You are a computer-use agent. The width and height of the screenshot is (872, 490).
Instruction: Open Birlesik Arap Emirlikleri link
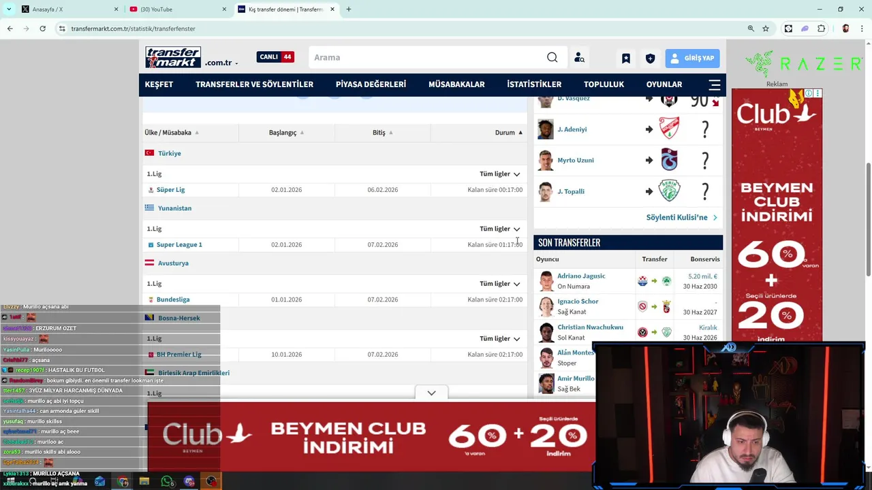point(193,373)
